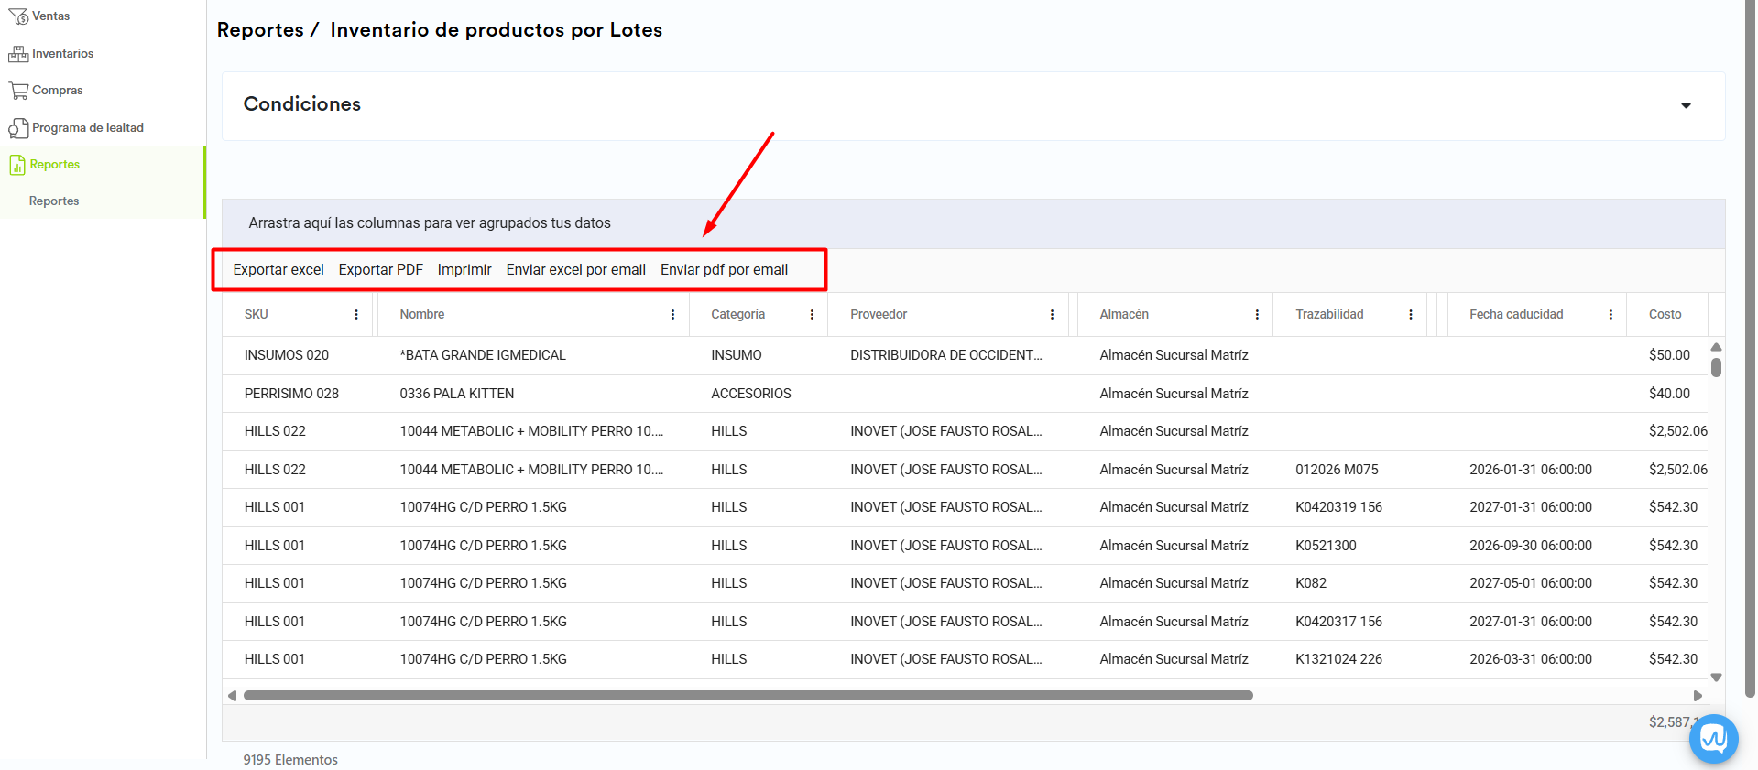Click Enviar pdf por email
The image size is (1758, 770).
725,269
